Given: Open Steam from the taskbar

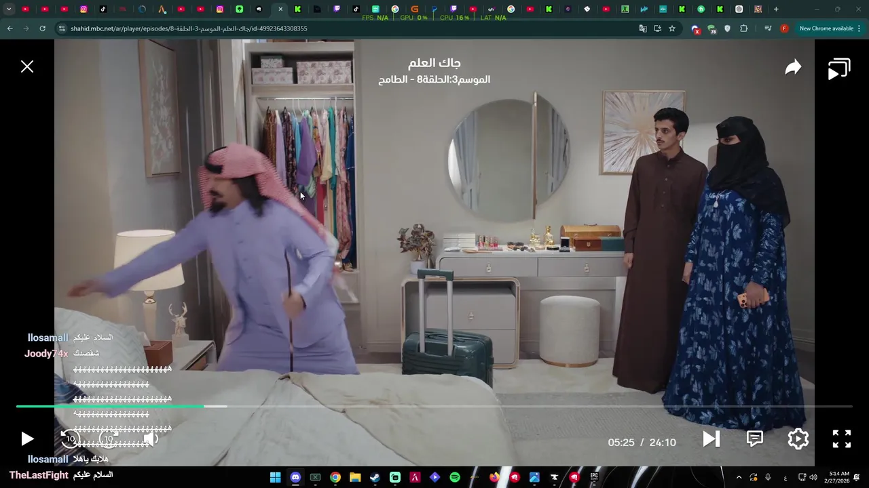Looking at the screenshot, I should pos(375,477).
